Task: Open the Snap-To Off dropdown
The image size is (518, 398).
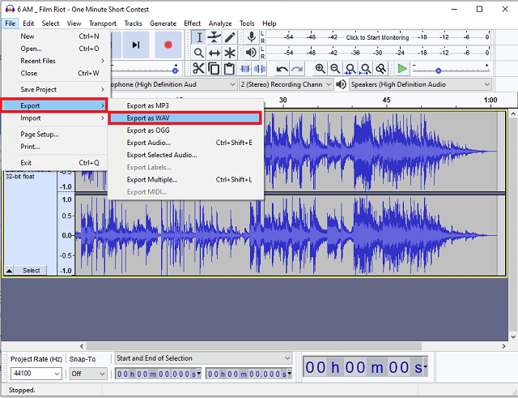Action: point(88,374)
